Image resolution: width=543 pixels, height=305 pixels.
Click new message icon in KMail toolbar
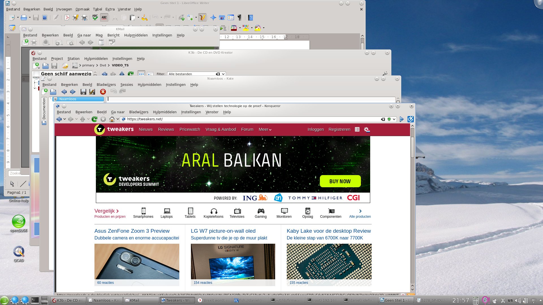click(x=25, y=42)
